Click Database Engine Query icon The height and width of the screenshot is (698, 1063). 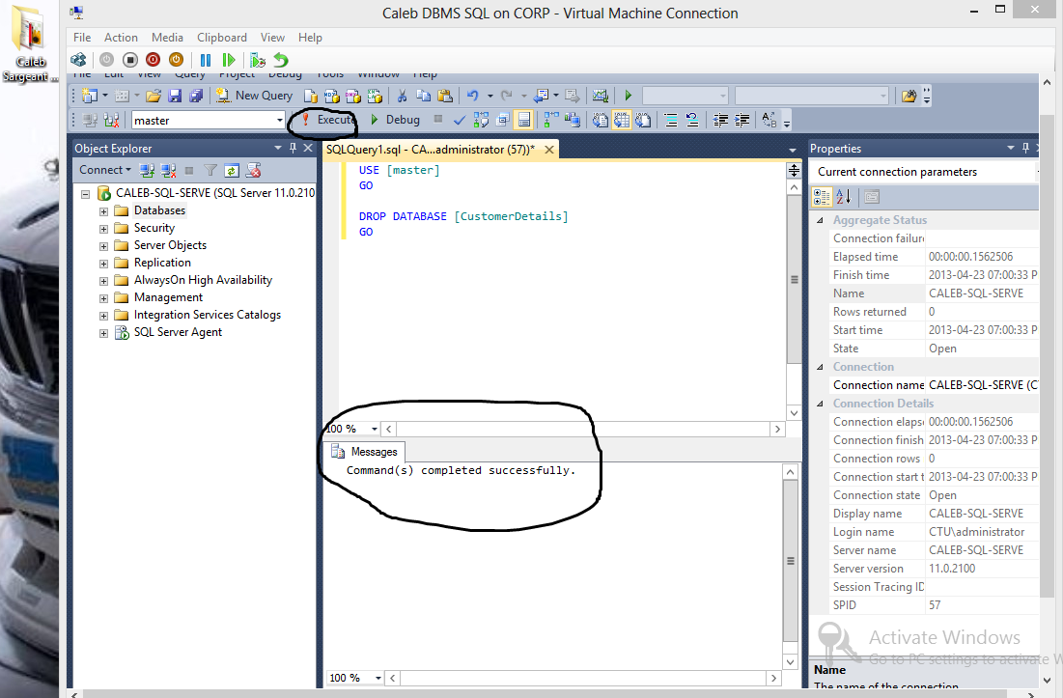click(x=311, y=96)
